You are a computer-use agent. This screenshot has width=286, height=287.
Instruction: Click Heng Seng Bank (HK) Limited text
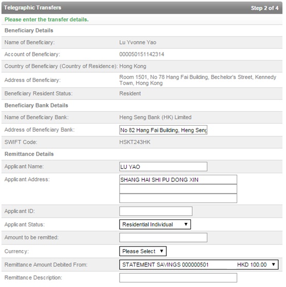click(155, 117)
